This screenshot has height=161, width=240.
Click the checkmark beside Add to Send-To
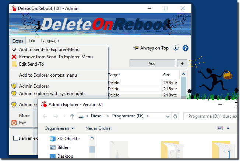[14, 50]
